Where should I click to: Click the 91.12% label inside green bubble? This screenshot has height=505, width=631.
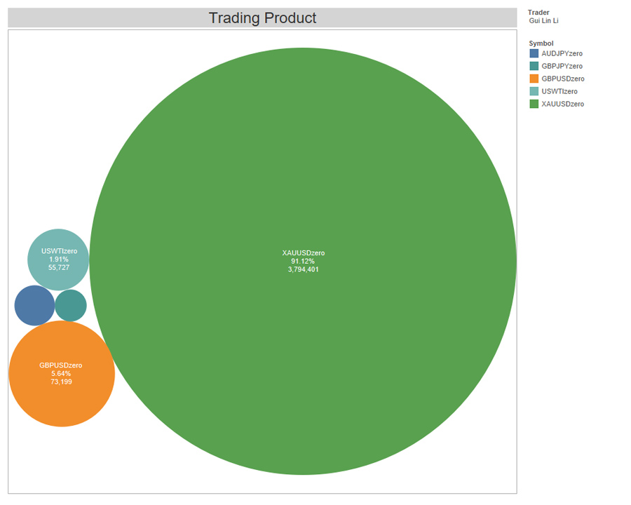pos(301,260)
